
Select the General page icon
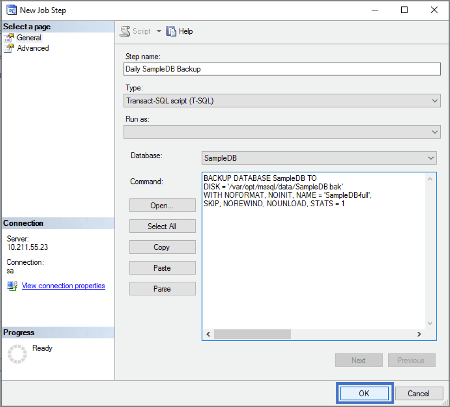(9, 38)
